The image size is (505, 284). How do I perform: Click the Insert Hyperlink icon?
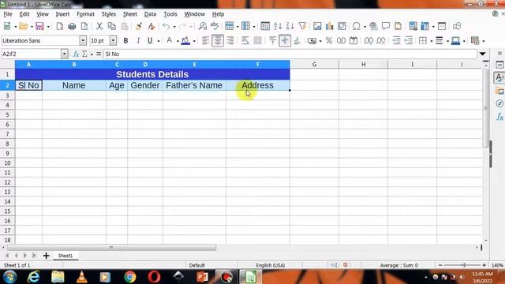tap(373, 26)
